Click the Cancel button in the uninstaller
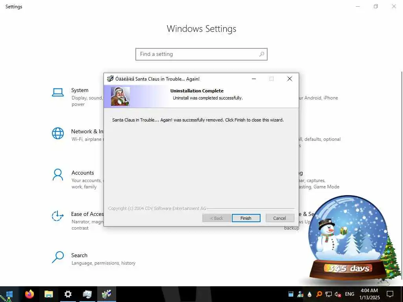Image resolution: width=403 pixels, height=302 pixels. 280,218
